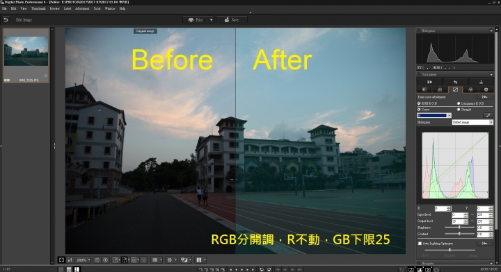Screen dimensions: 501x272
Task: Open the Preview menu
Action: 55,8
